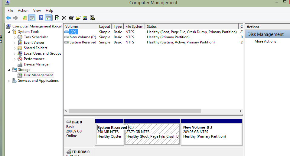Collapse the System Tools tree node
Screen dimensions: 290x156
(9, 32)
